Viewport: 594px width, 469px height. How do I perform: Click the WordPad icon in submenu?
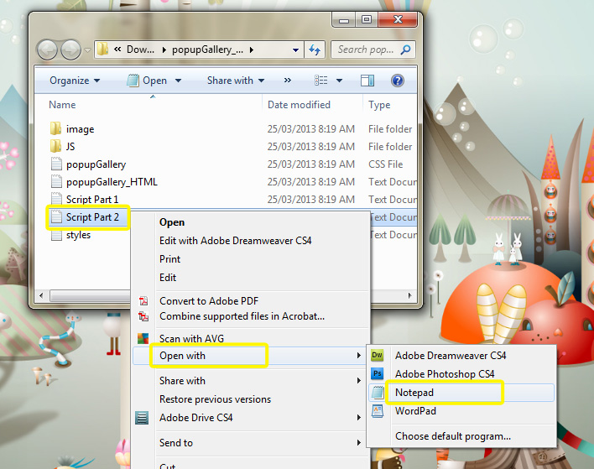coord(378,411)
